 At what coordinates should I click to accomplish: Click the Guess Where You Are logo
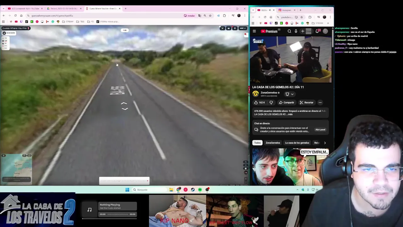[x=16, y=28]
